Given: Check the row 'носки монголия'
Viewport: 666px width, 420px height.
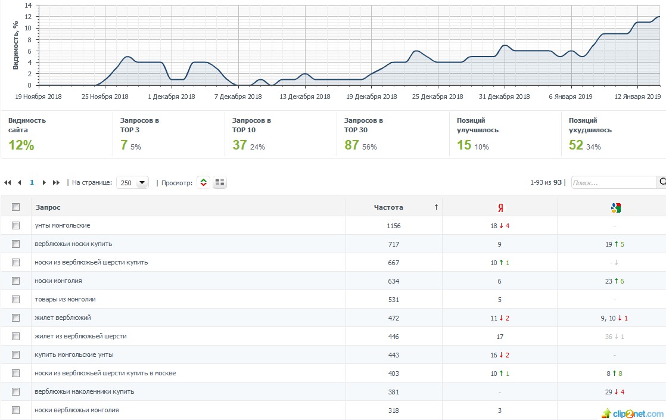Looking at the screenshot, I should coord(15,281).
